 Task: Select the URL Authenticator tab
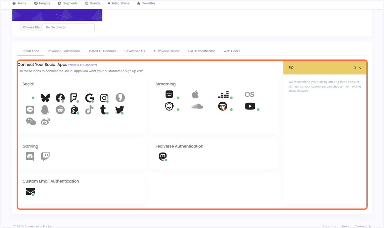point(202,51)
